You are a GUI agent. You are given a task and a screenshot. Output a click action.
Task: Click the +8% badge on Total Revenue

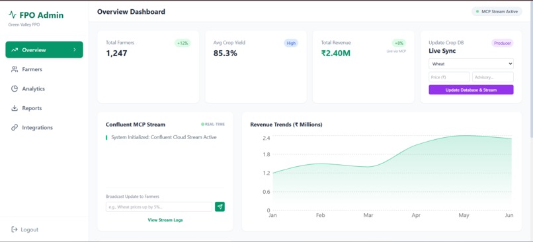coord(399,43)
